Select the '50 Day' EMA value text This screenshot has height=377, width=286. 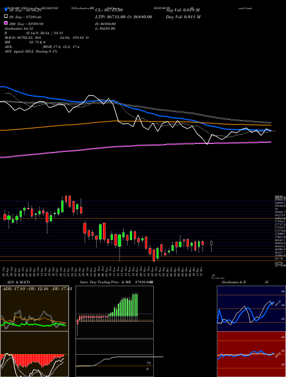click(26, 17)
